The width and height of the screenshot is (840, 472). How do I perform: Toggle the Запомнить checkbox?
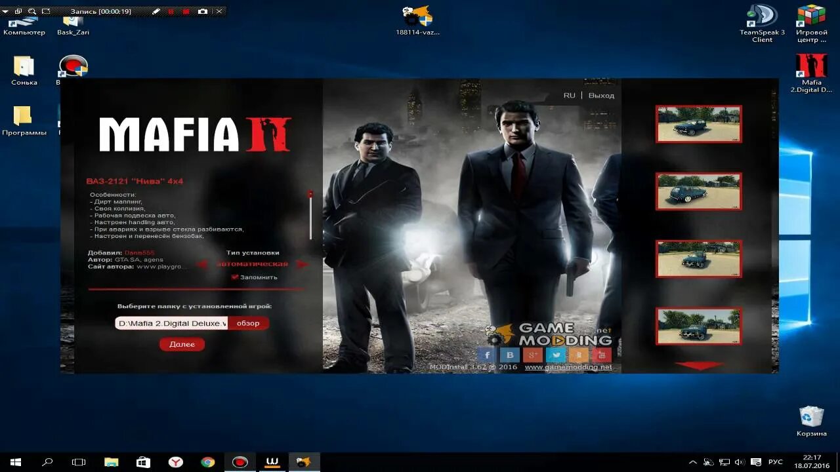pyautogui.click(x=235, y=277)
